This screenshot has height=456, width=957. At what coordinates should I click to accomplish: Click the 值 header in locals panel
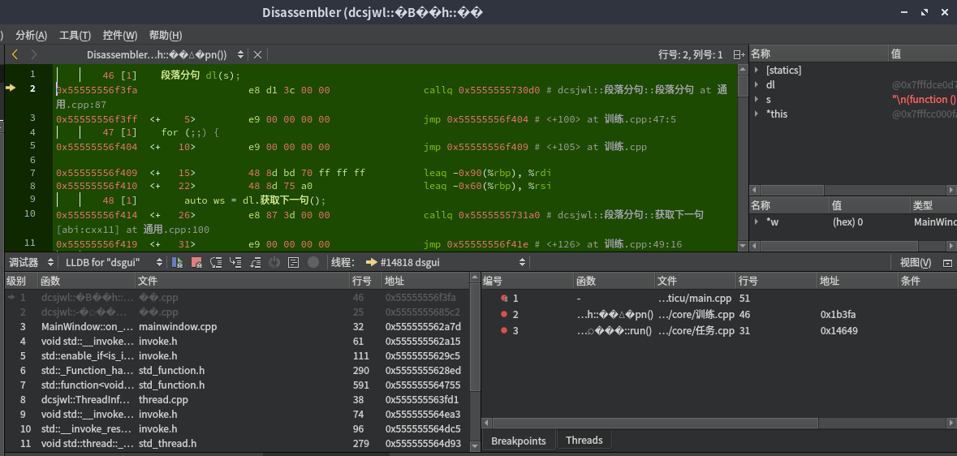(x=922, y=54)
